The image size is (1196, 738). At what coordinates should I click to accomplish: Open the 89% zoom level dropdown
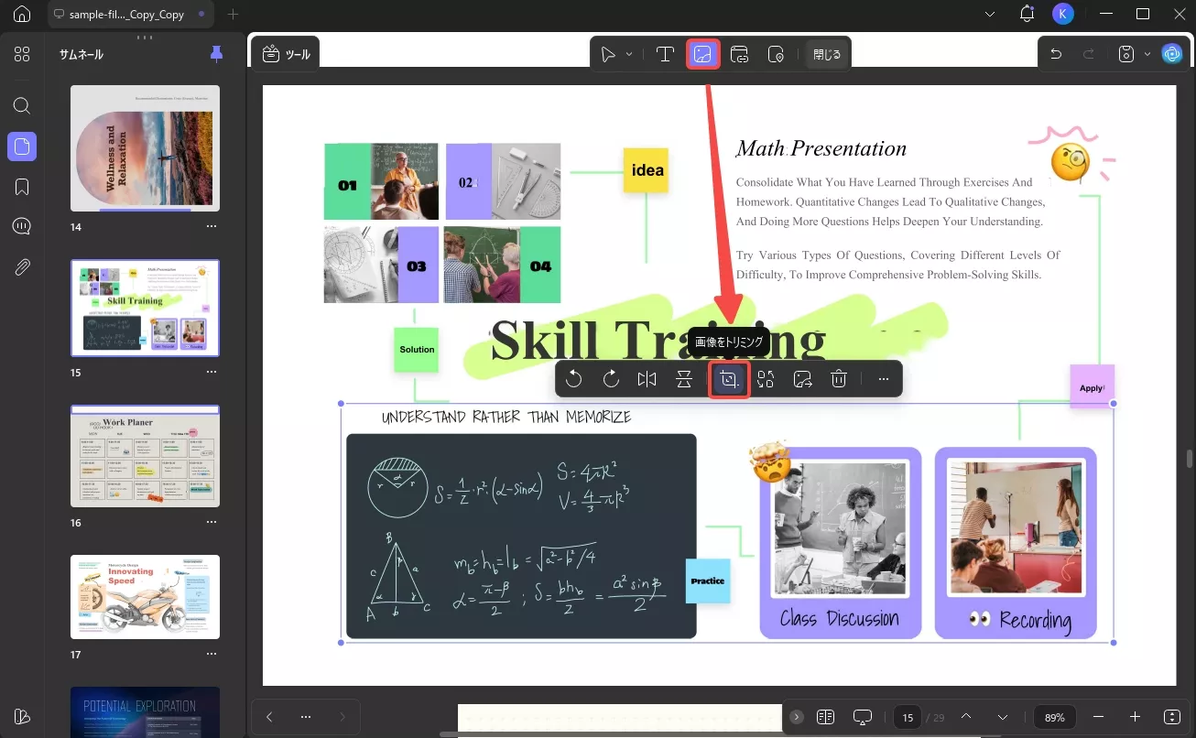pos(1055,717)
